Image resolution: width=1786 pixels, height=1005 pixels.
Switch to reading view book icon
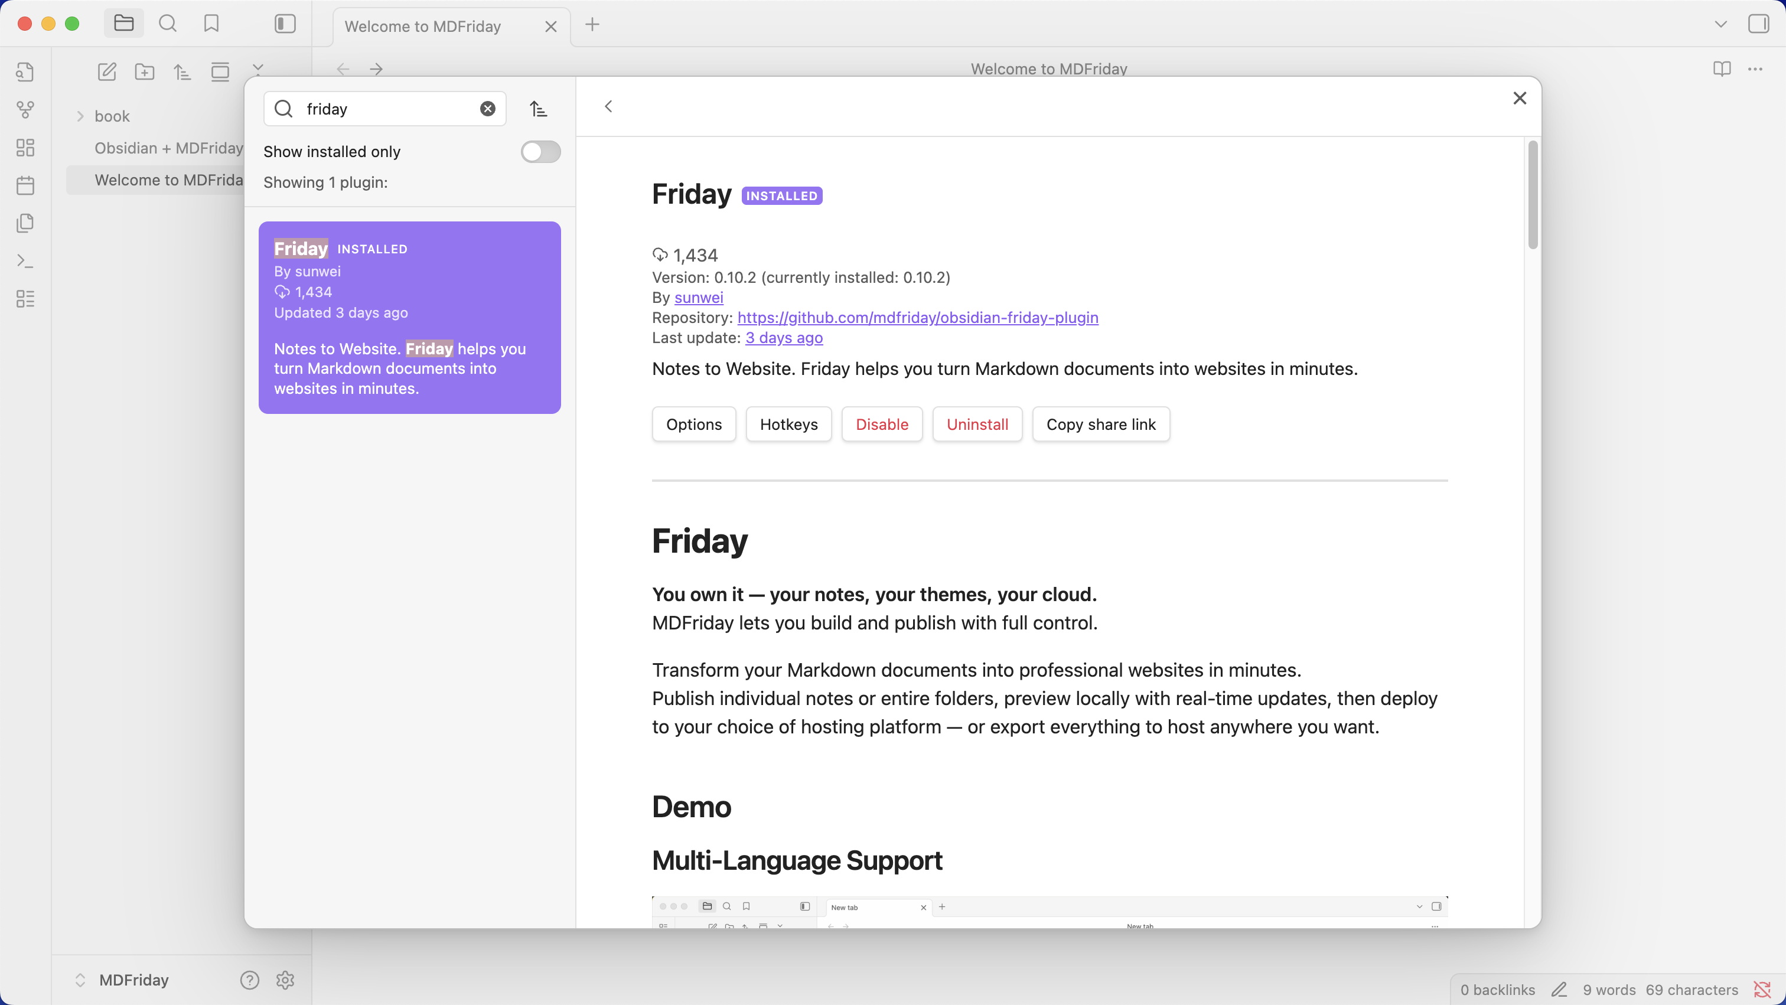[x=1722, y=68]
